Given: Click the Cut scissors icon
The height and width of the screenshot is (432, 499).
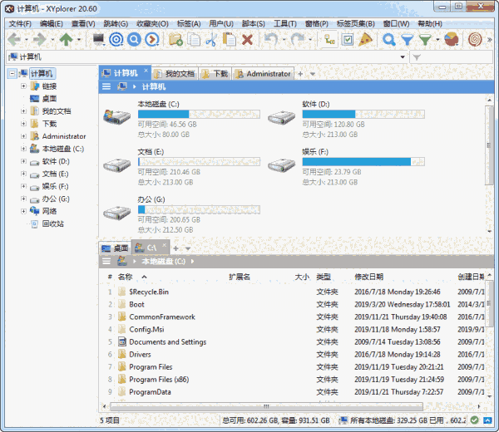Looking at the screenshot, I should [x=211, y=39].
